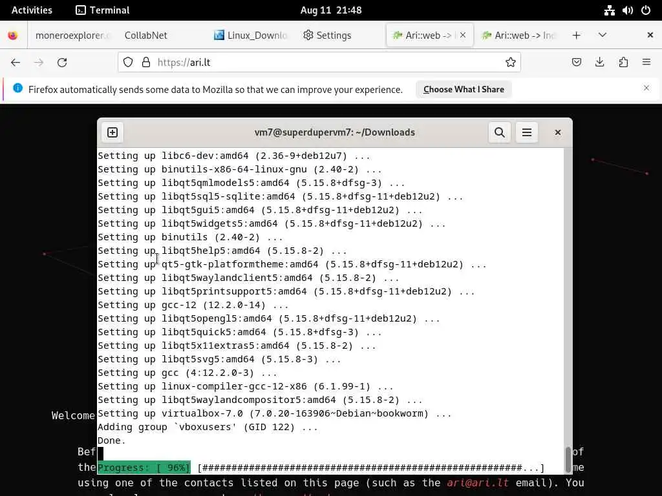Click the 'Adding group `vboxusers'' line
The height and width of the screenshot is (496, 662).
(208, 427)
